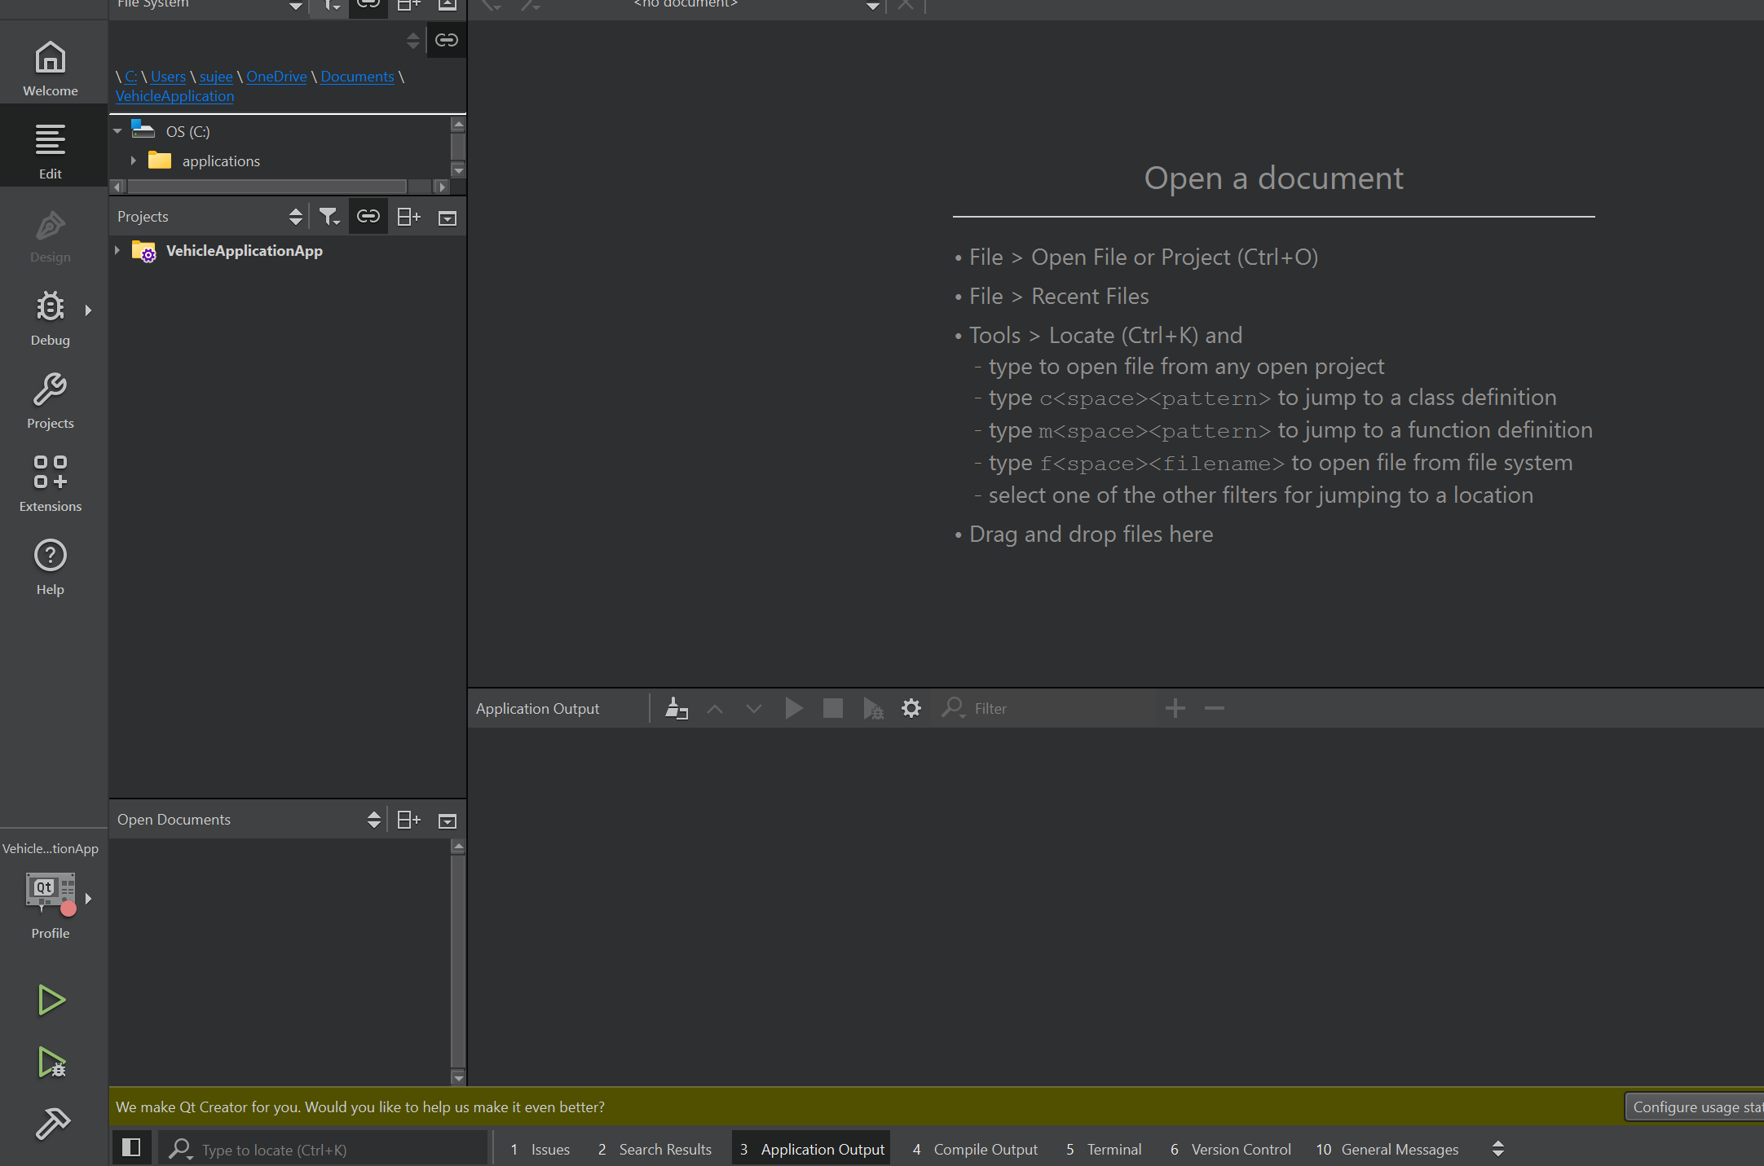1764x1166 pixels.
Task: Expand the VehicleApplicationApp project tree
Action: pyautogui.click(x=117, y=250)
